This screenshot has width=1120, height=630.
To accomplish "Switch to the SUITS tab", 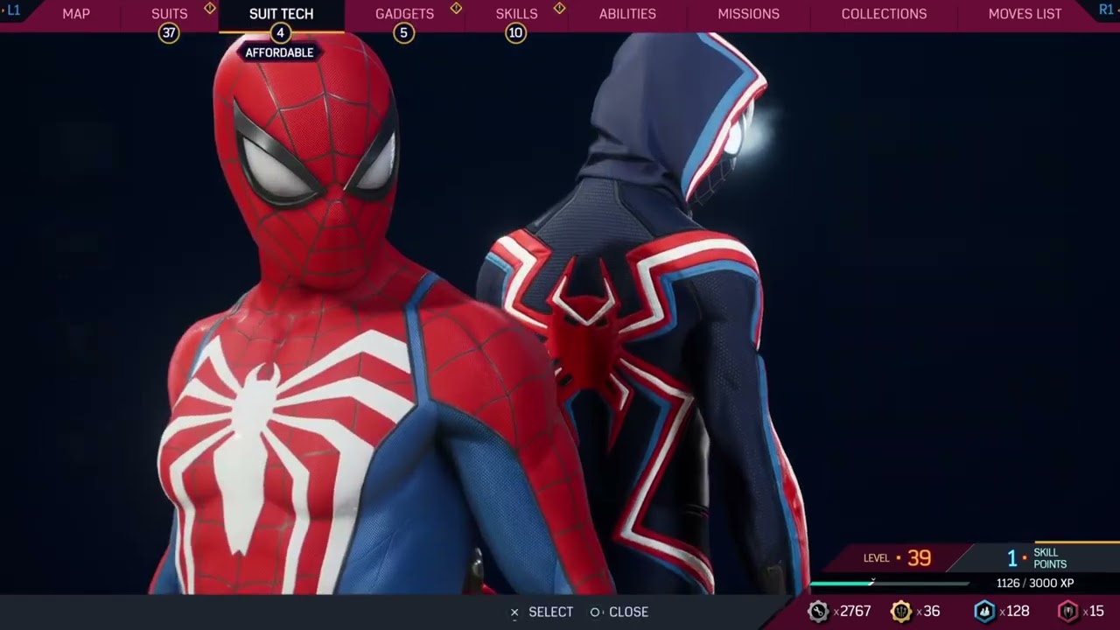I will tap(169, 14).
